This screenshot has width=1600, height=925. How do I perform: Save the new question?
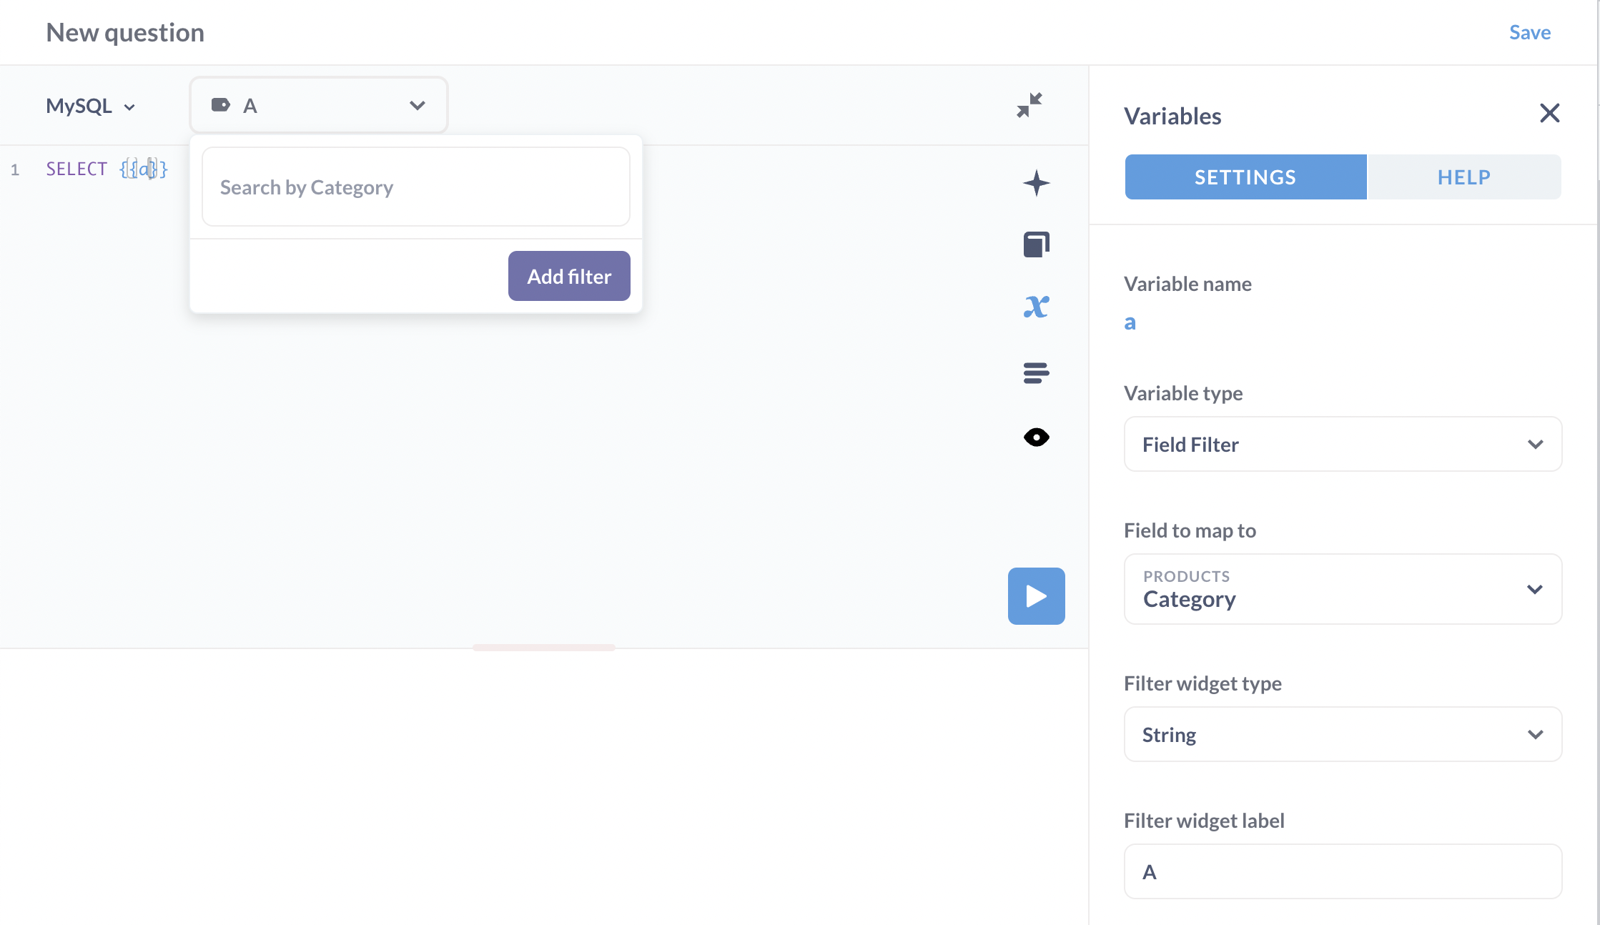[1529, 32]
